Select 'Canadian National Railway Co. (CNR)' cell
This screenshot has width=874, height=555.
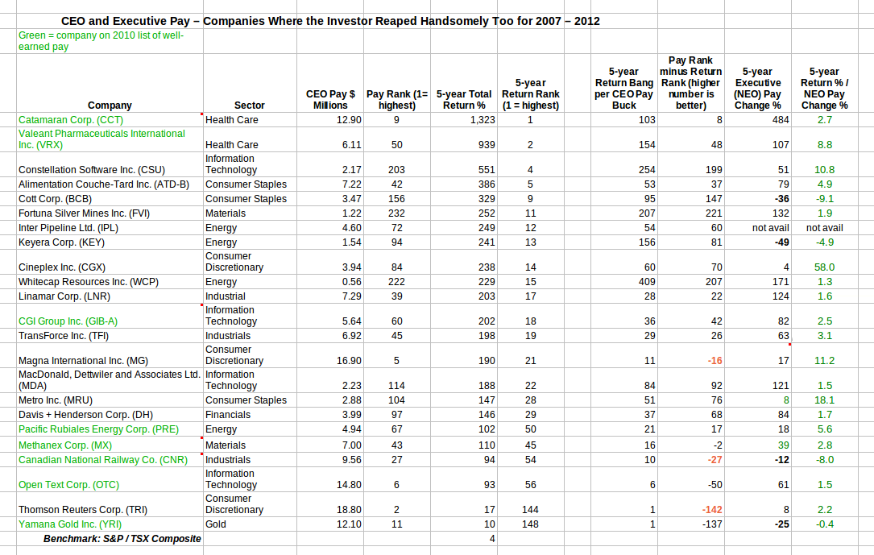110,460
